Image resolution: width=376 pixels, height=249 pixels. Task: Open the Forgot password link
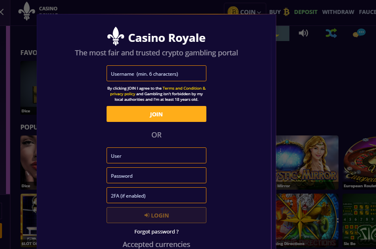(156, 231)
